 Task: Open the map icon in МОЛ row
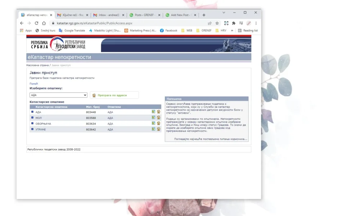click(153, 117)
